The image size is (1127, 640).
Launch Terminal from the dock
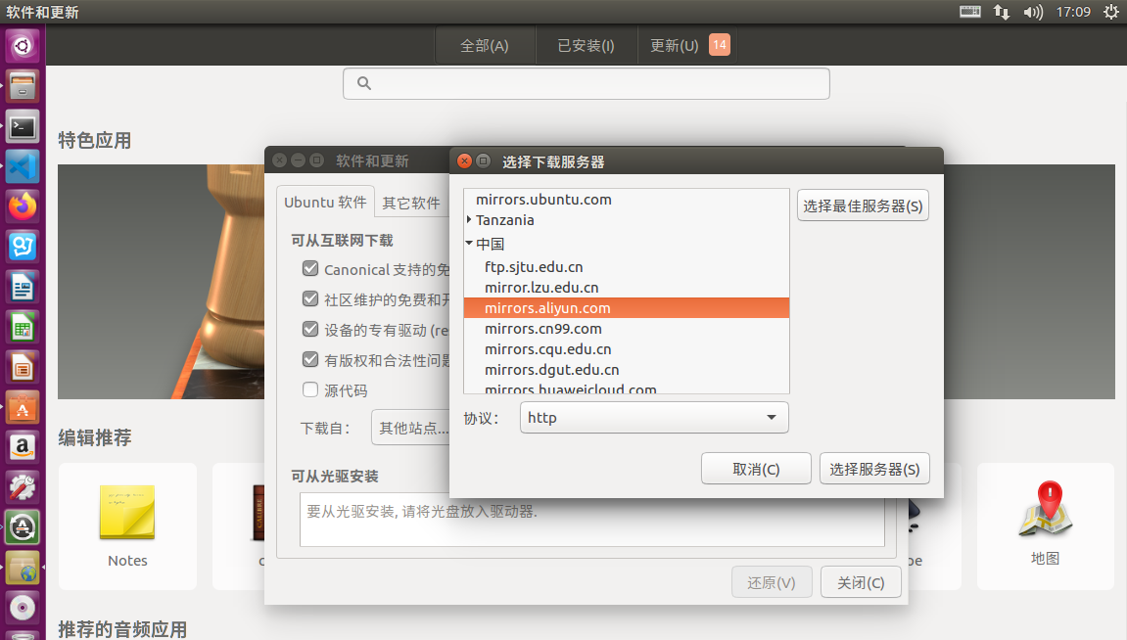click(23, 127)
